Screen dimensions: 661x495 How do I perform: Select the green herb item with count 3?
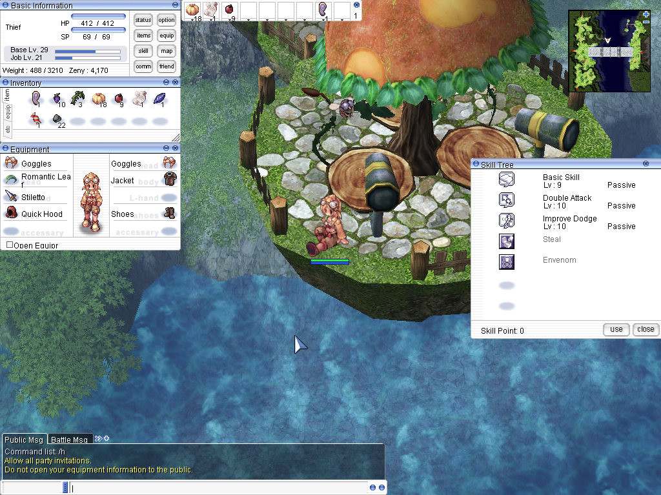77,99
